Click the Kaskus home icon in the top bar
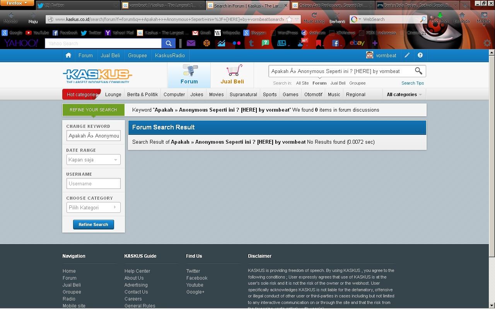The height and width of the screenshot is (309, 495). point(68,55)
